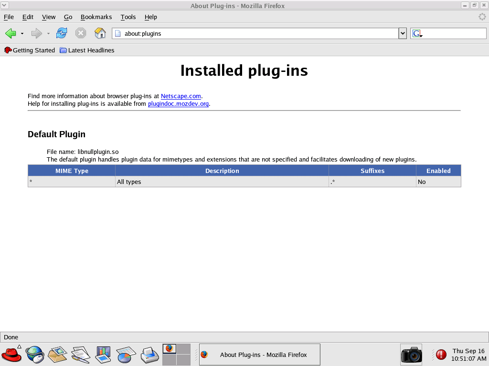Click into the Google search box
489x366 pixels.
(454, 34)
